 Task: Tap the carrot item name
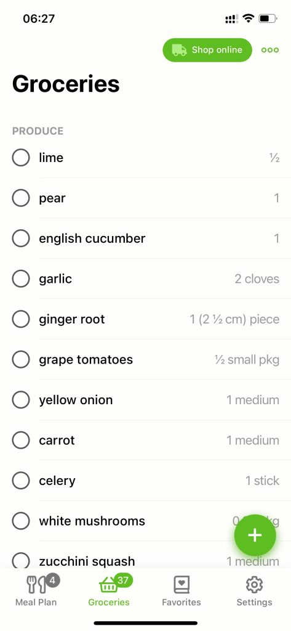coord(57,440)
